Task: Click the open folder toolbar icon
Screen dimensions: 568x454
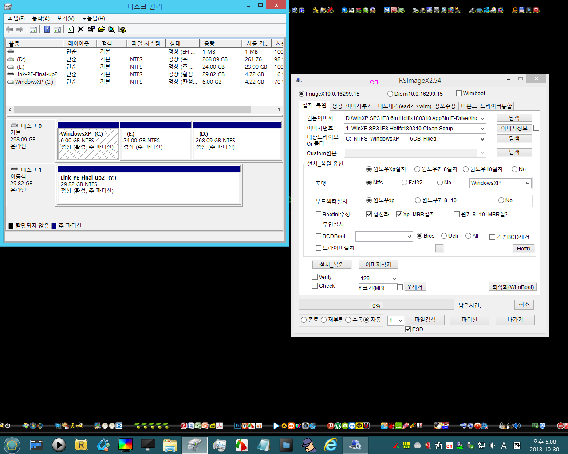Action: (x=101, y=29)
